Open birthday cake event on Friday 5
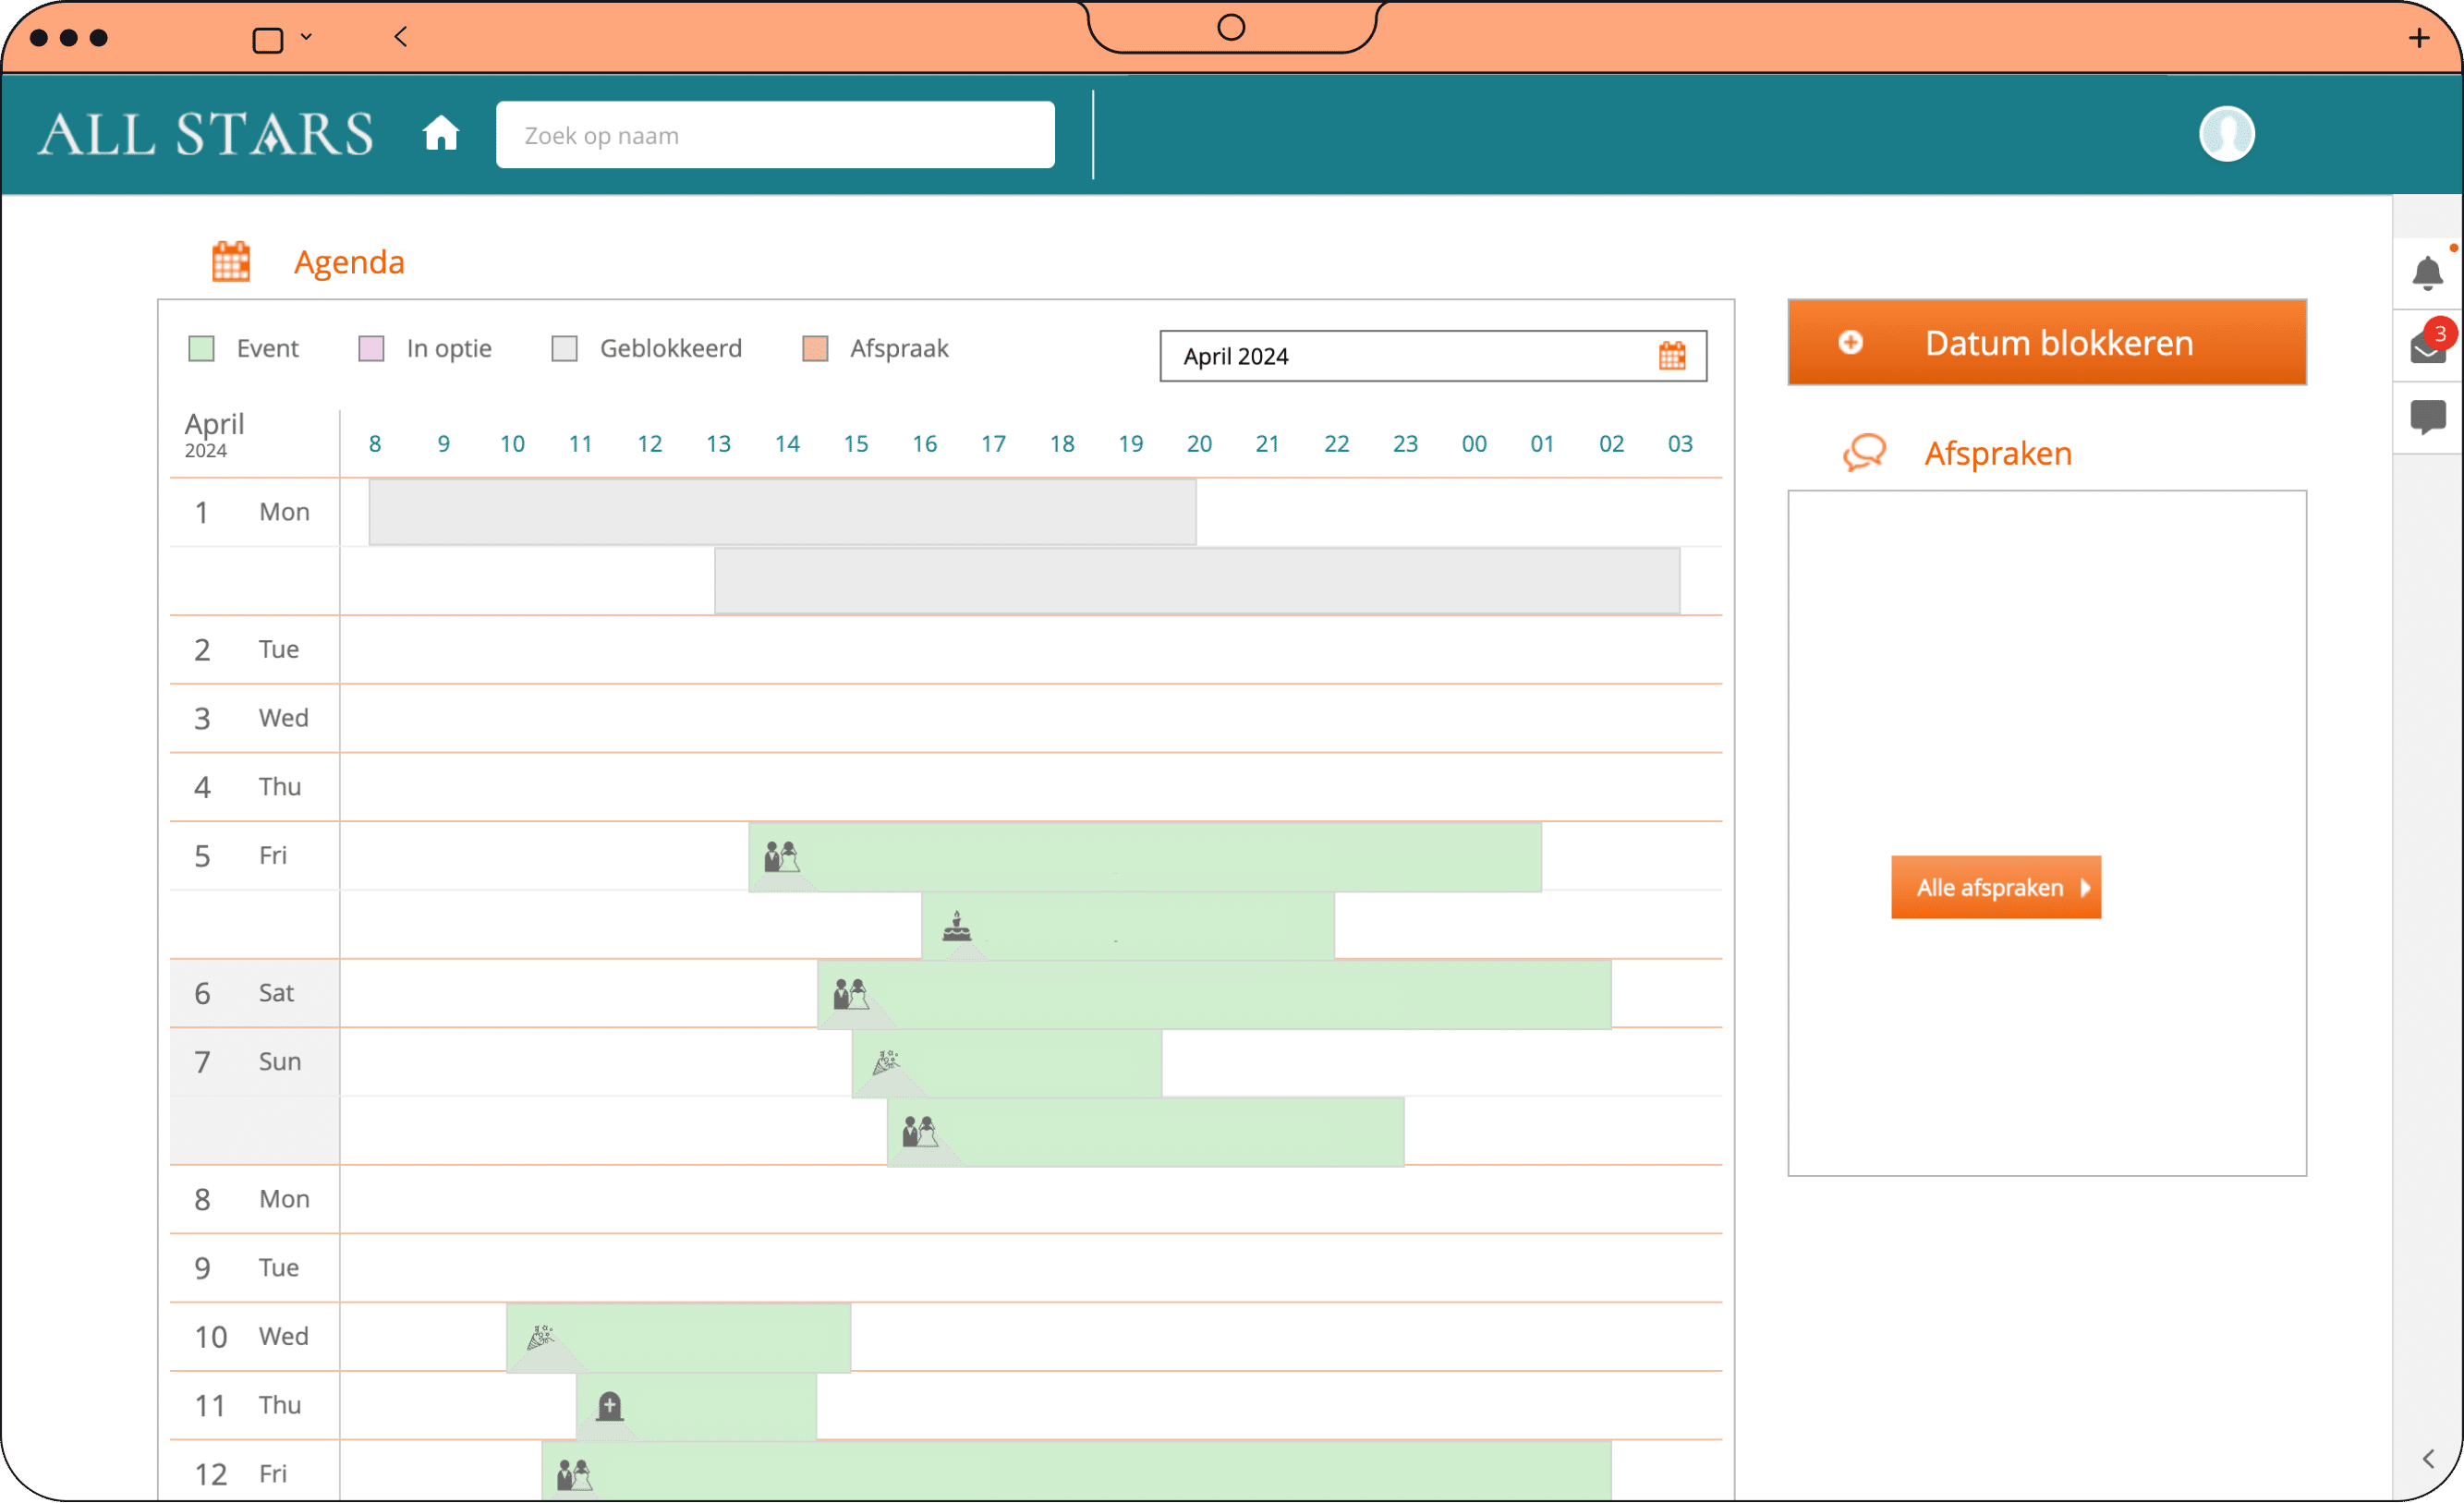Viewport: 2464px width, 1503px height. [x=1127, y=926]
